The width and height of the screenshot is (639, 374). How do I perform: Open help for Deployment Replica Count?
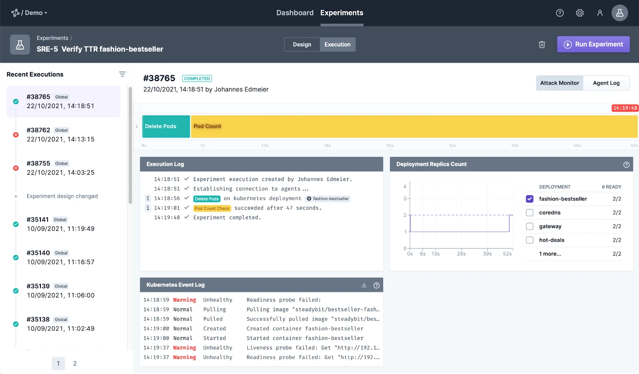pyautogui.click(x=626, y=165)
